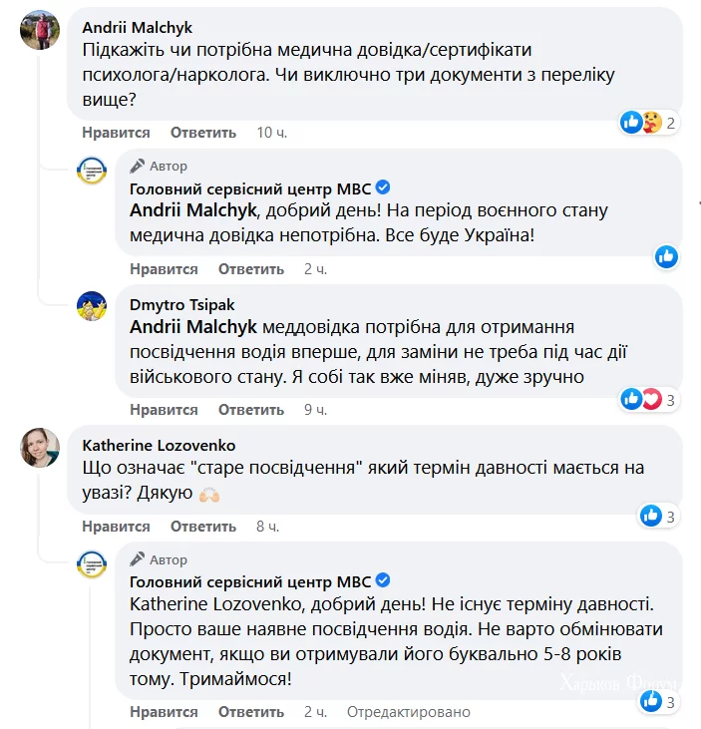Screen dimensions: 701x729
Task: Click the 10 ч. timestamp on first comment
Action: tap(271, 133)
